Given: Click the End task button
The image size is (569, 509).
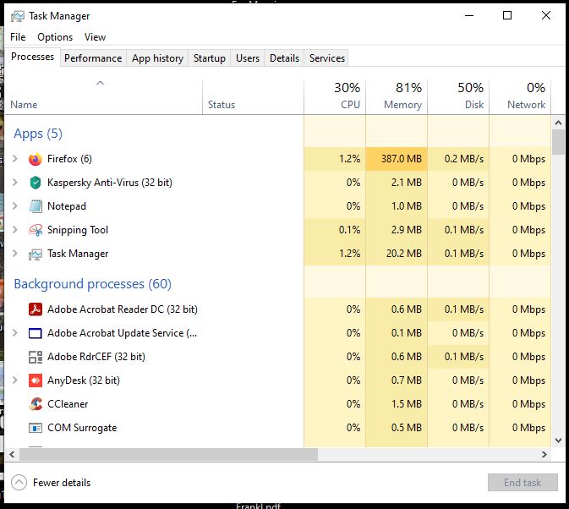Looking at the screenshot, I should [522, 483].
